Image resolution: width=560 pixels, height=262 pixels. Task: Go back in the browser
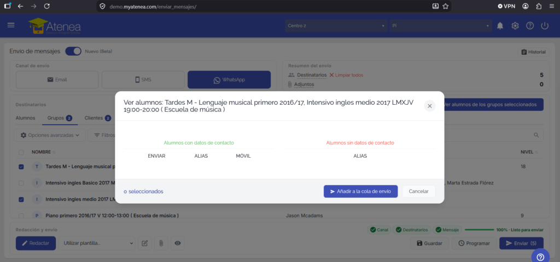point(20,6)
